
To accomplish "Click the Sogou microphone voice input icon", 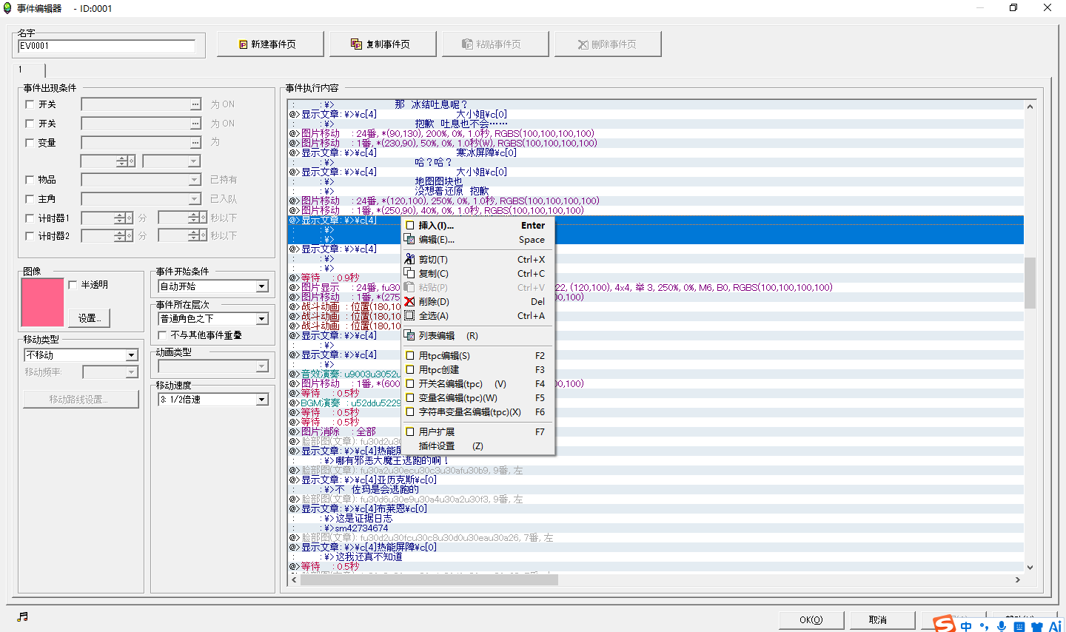I will pos(1002,626).
